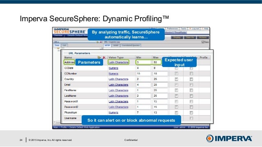Toggle first checkbox in Email row
The height and width of the screenshot is (147, 262).
coord(176,85)
